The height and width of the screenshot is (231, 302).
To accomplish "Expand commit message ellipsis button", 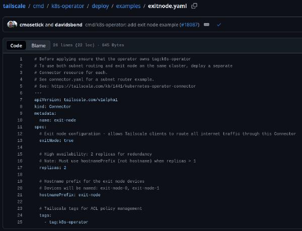I will (206, 25).
